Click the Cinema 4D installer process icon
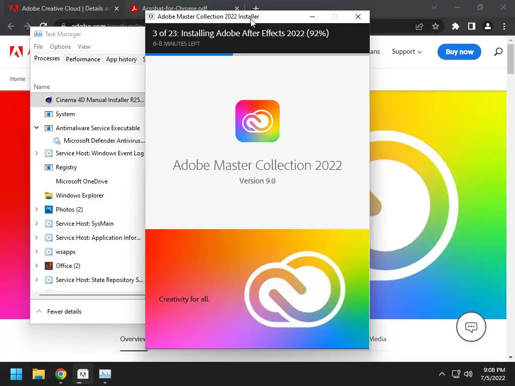This screenshot has height=386, width=515. pos(49,100)
